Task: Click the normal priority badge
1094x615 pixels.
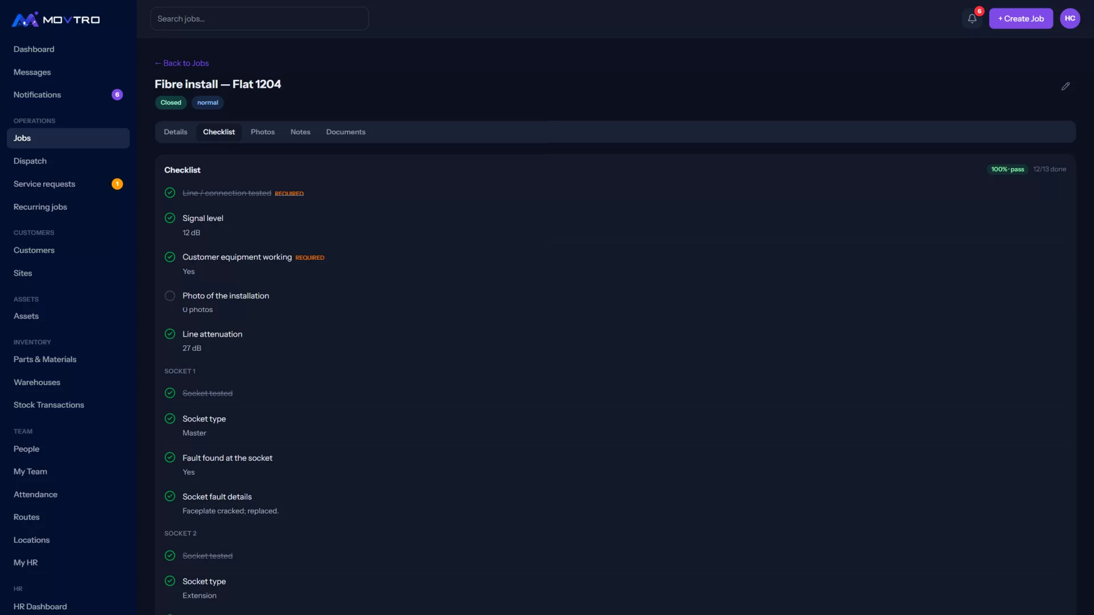Action: (x=207, y=102)
